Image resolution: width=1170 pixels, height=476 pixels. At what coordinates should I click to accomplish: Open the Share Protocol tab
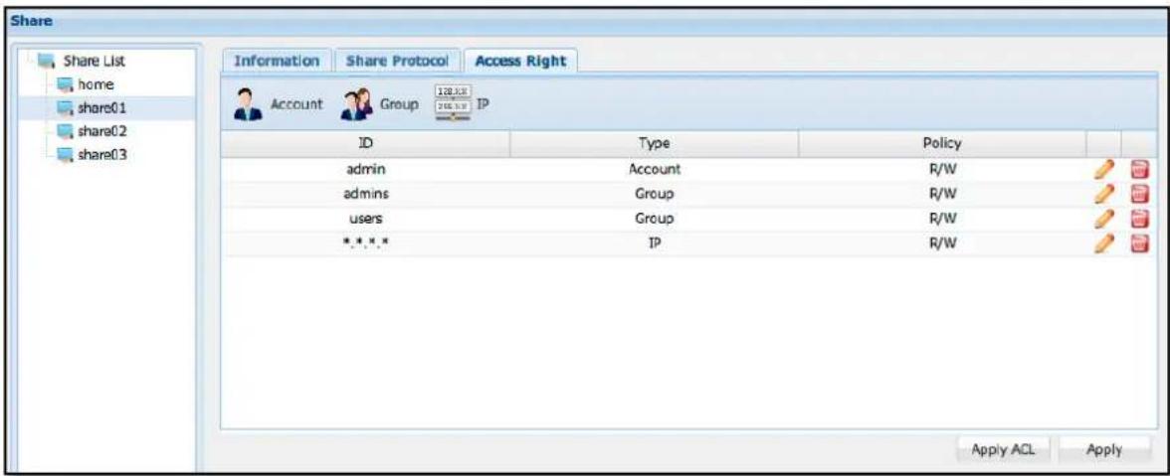click(x=396, y=61)
